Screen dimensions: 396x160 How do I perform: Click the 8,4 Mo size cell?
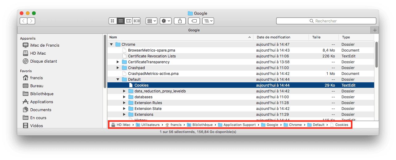329,50
